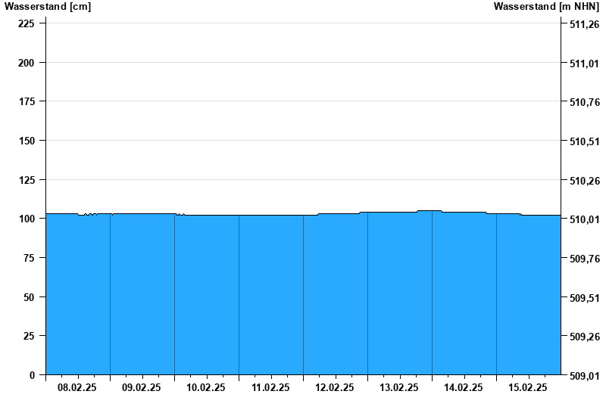Click the 510,51 m NHN label
The width and height of the screenshot is (606, 416).
(584, 141)
